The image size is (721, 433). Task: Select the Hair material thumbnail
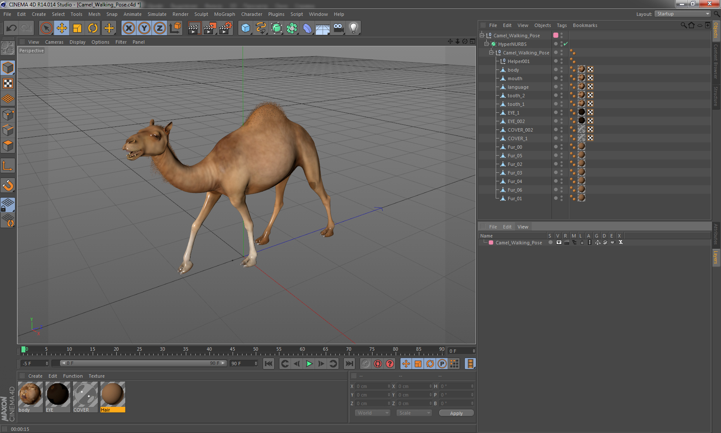(112, 394)
